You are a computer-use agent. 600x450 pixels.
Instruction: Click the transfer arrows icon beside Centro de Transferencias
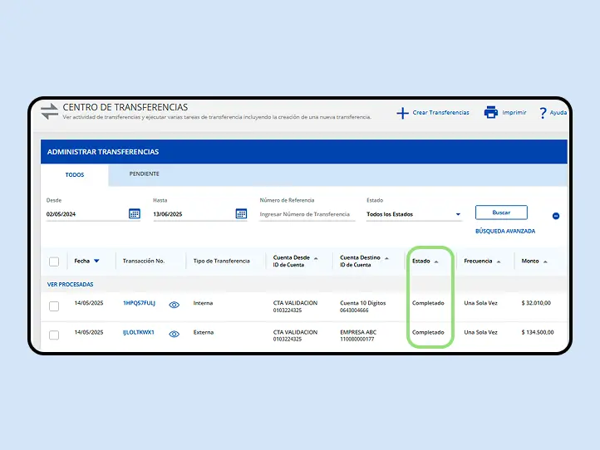(49, 111)
